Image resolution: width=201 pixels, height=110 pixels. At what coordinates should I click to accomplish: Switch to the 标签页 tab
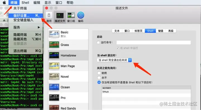click(x=138, y=31)
